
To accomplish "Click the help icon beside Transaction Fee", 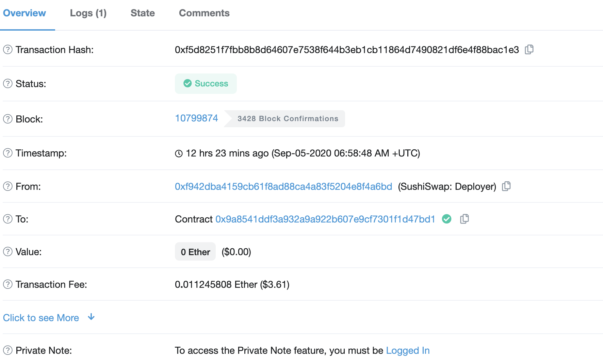I will coord(8,284).
